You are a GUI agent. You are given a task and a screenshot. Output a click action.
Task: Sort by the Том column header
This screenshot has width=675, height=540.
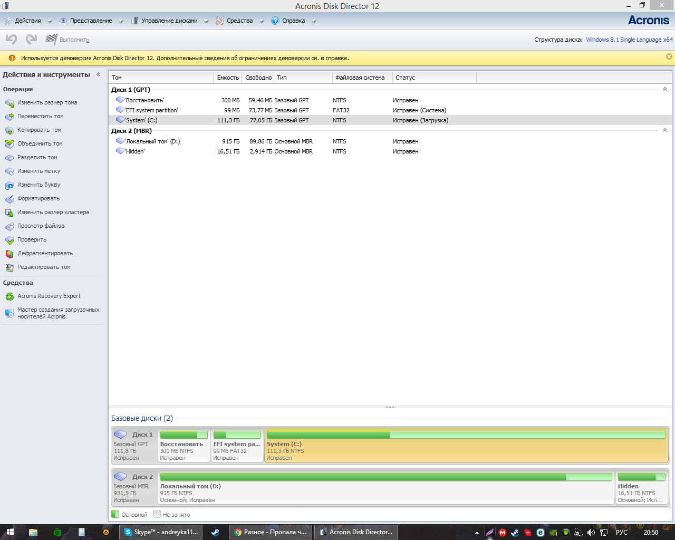(161, 78)
